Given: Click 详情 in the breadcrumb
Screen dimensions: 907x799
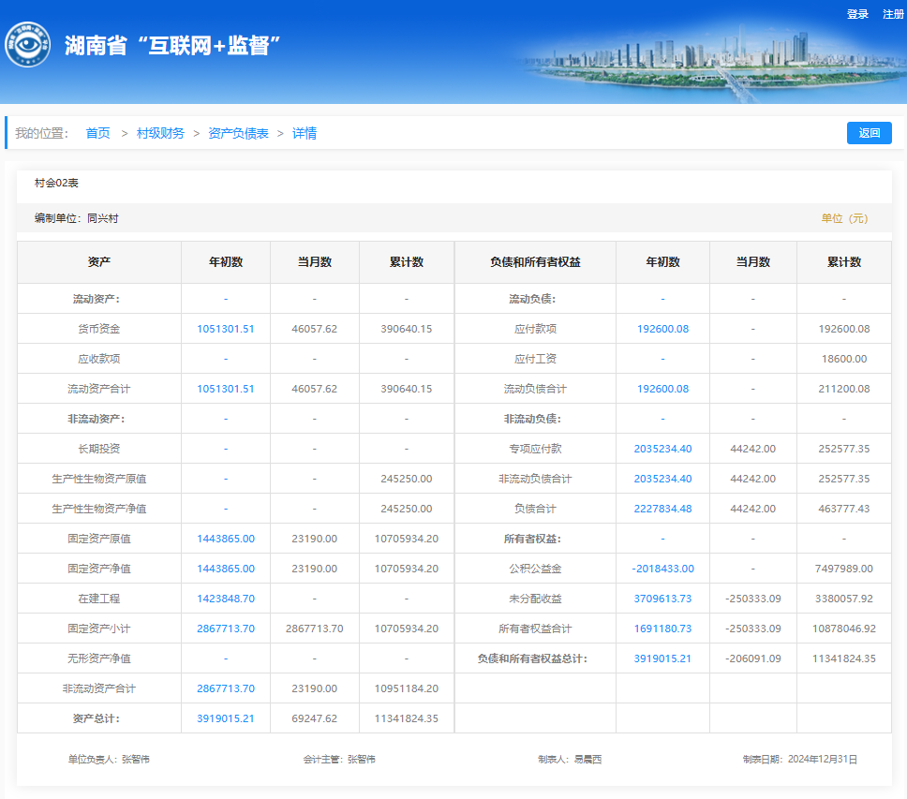Looking at the screenshot, I should click(x=305, y=133).
